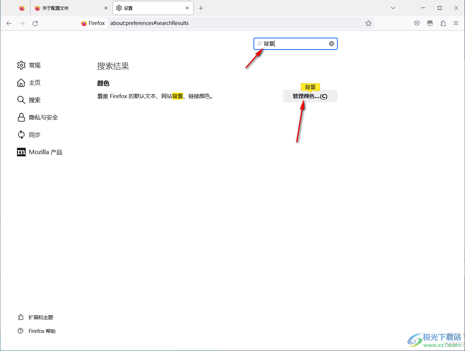Open the 搜索 settings category
This screenshot has height=351, width=465.
tap(29, 100)
